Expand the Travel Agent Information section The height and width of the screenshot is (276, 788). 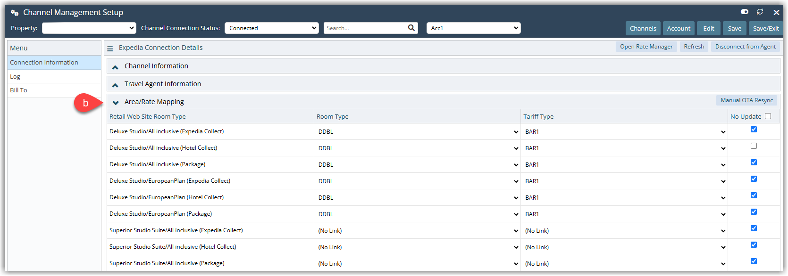pyautogui.click(x=115, y=85)
